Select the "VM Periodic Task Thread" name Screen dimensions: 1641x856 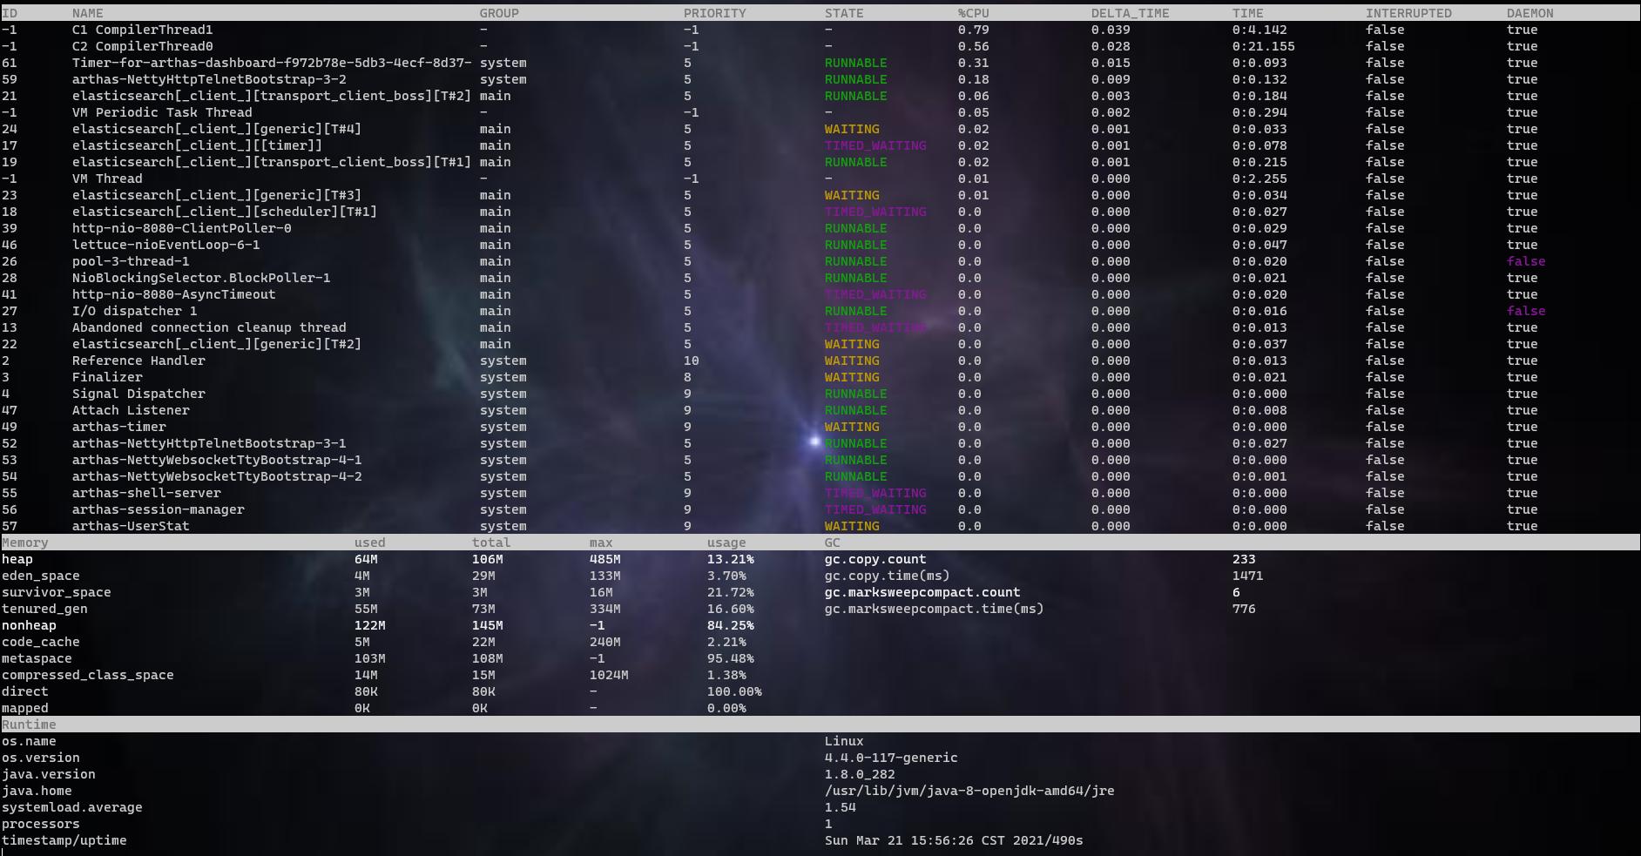pyautogui.click(x=162, y=112)
